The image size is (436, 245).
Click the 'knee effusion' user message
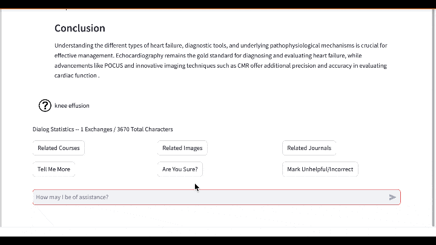pyautogui.click(x=72, y=106)
